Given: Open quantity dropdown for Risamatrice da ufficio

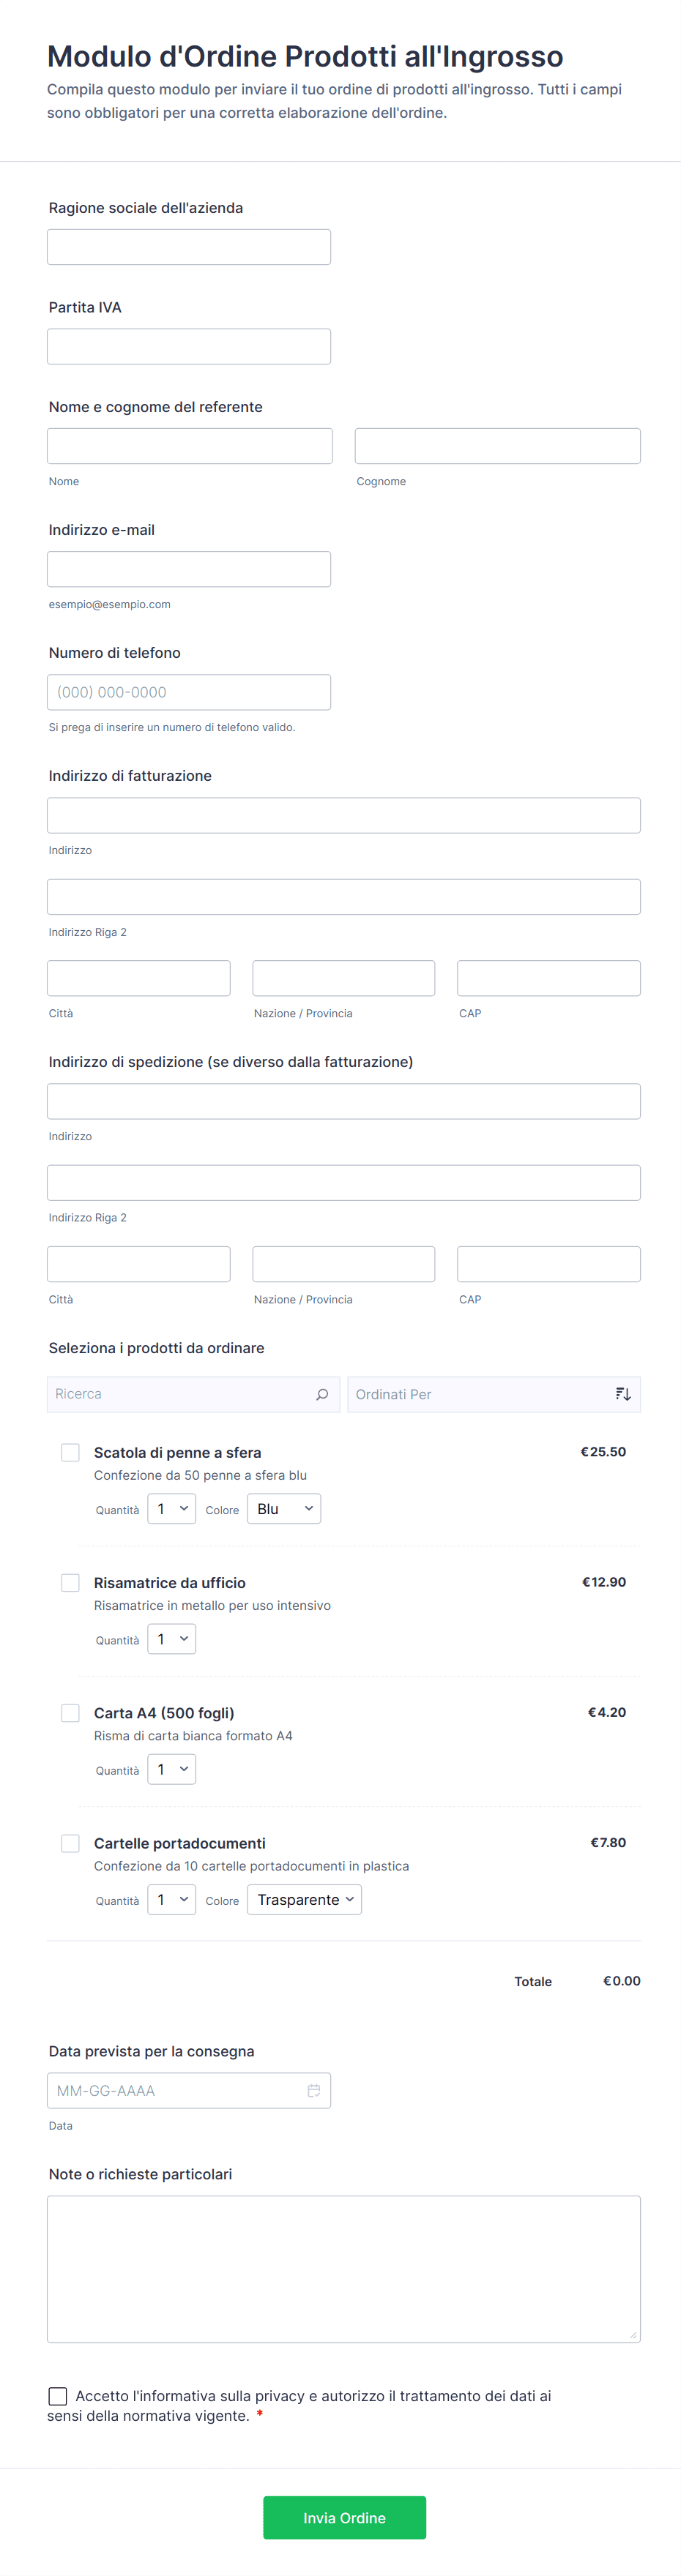Looking at the screenshot, I should tap(171, 1638).
